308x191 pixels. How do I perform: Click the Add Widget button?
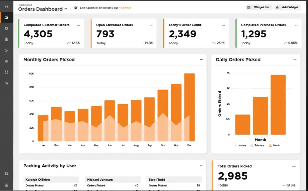click(288, 7)
